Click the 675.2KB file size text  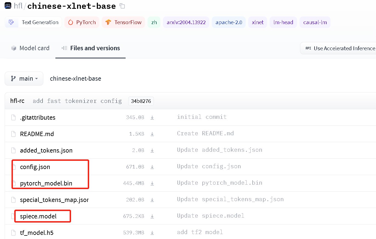coord(134,216)
